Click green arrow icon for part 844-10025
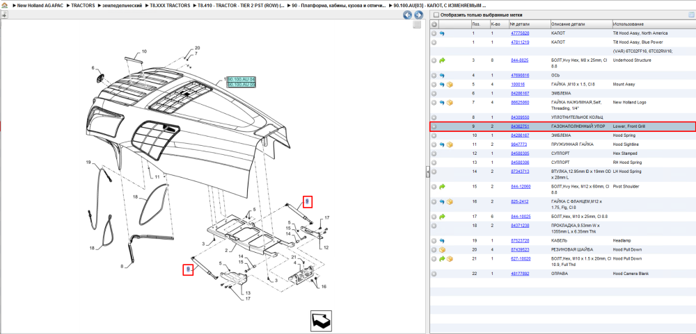 [442, 217]
